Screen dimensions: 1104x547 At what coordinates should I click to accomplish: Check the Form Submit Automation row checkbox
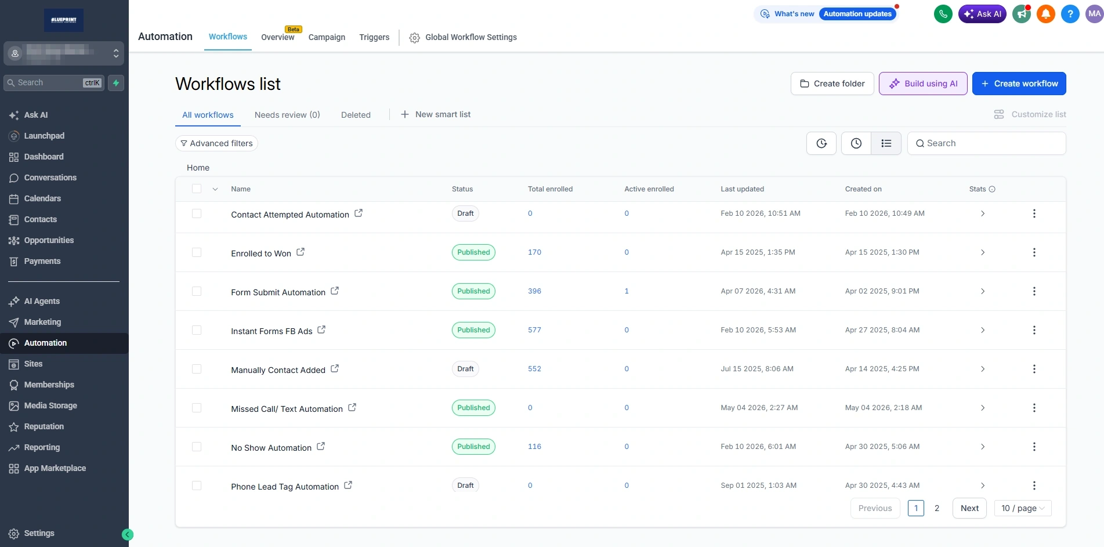tap(197, 291)
